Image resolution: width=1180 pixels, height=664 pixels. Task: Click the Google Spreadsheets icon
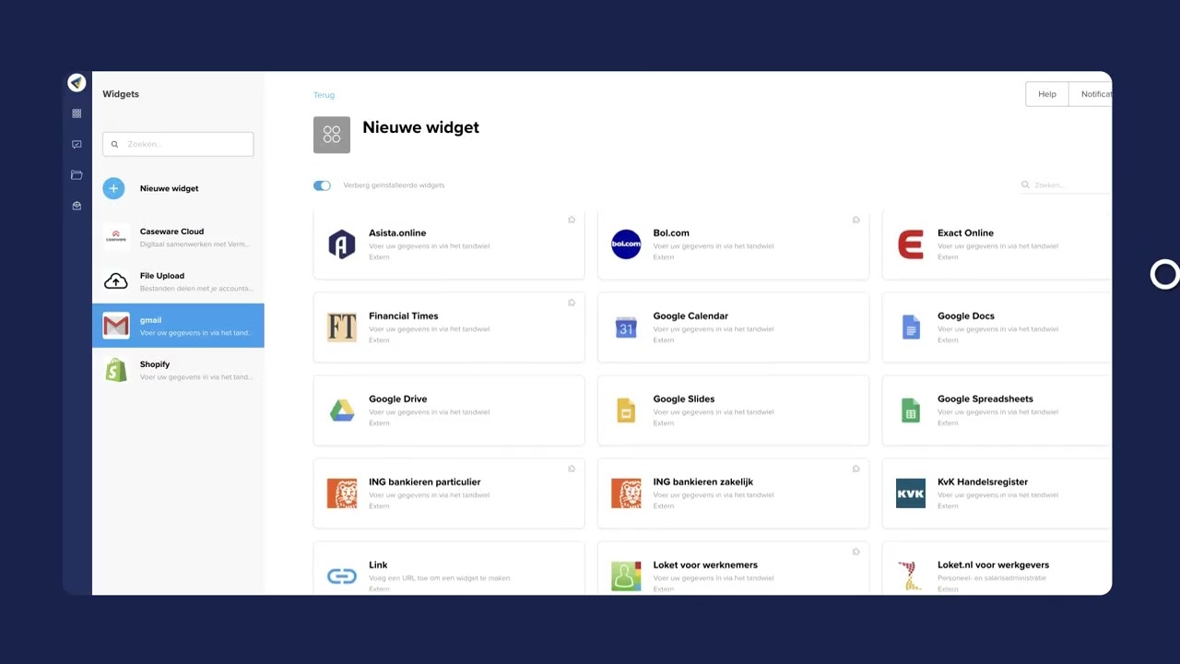point(911,410)
